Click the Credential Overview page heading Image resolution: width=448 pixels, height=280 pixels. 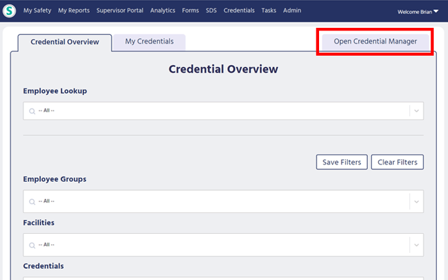click(223, 69)
